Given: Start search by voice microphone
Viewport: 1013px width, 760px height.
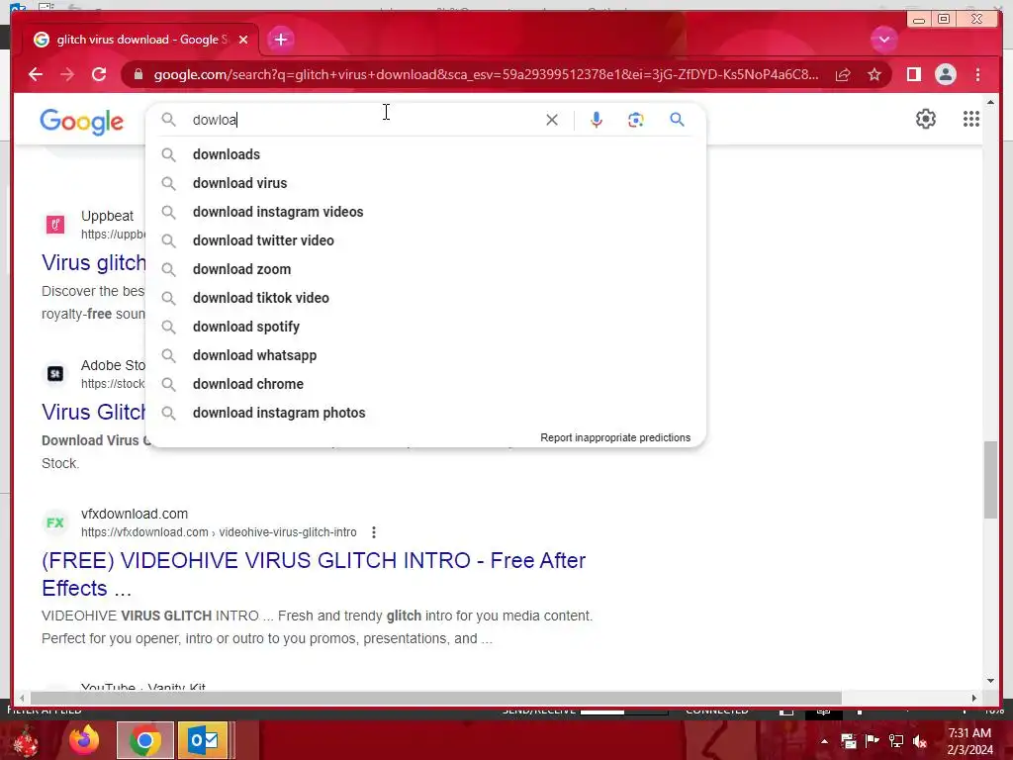Looking at the screenshot, I should [x=597, y=120].
